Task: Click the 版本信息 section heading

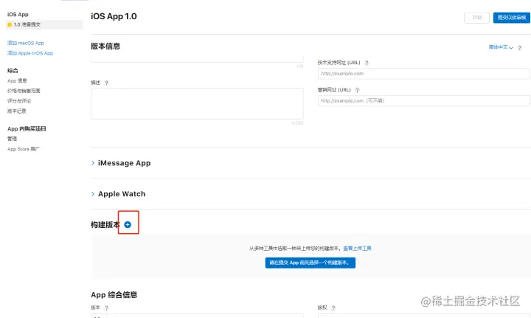Action: click(x=105, y=46)
